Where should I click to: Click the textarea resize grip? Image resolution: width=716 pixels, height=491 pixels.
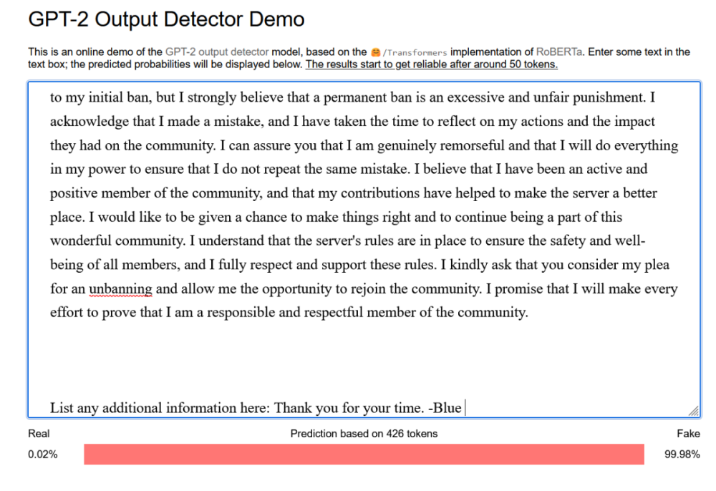(x=693, y=411)
